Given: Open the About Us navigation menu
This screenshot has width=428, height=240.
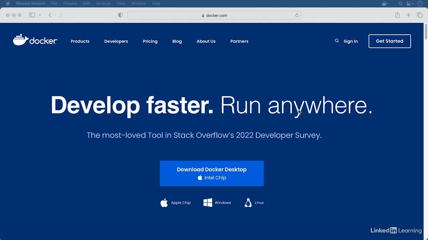Looking at the screenshot, I should tap(206, 41).
